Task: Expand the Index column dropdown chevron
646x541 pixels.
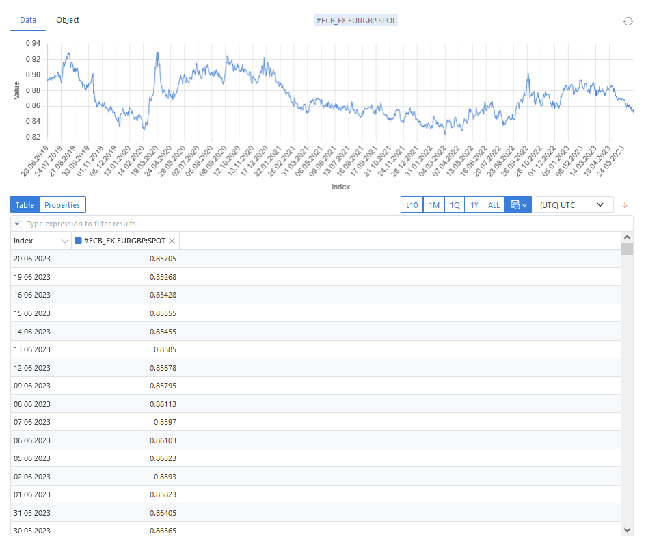Action: tap(65, 241)
